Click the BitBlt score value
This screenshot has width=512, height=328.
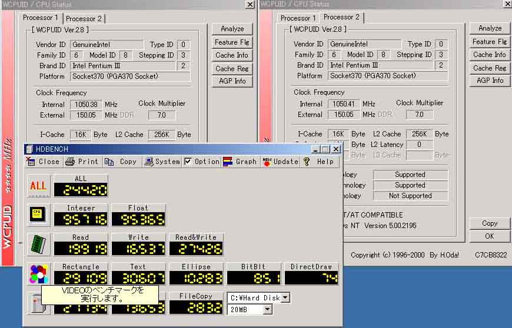click(x=254, y=278)
